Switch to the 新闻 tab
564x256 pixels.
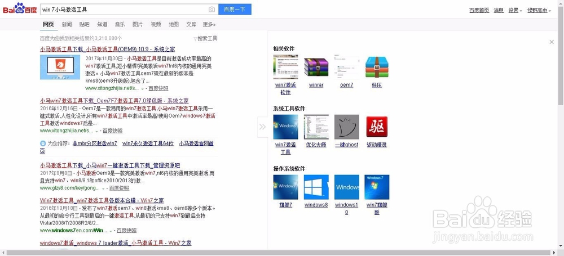67,24
